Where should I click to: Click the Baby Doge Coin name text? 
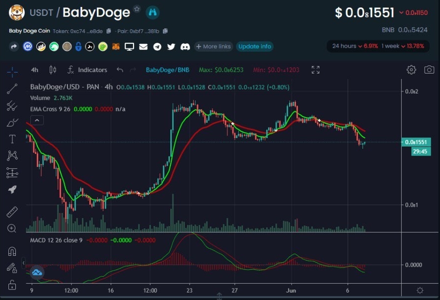click(x=29, y=31)
